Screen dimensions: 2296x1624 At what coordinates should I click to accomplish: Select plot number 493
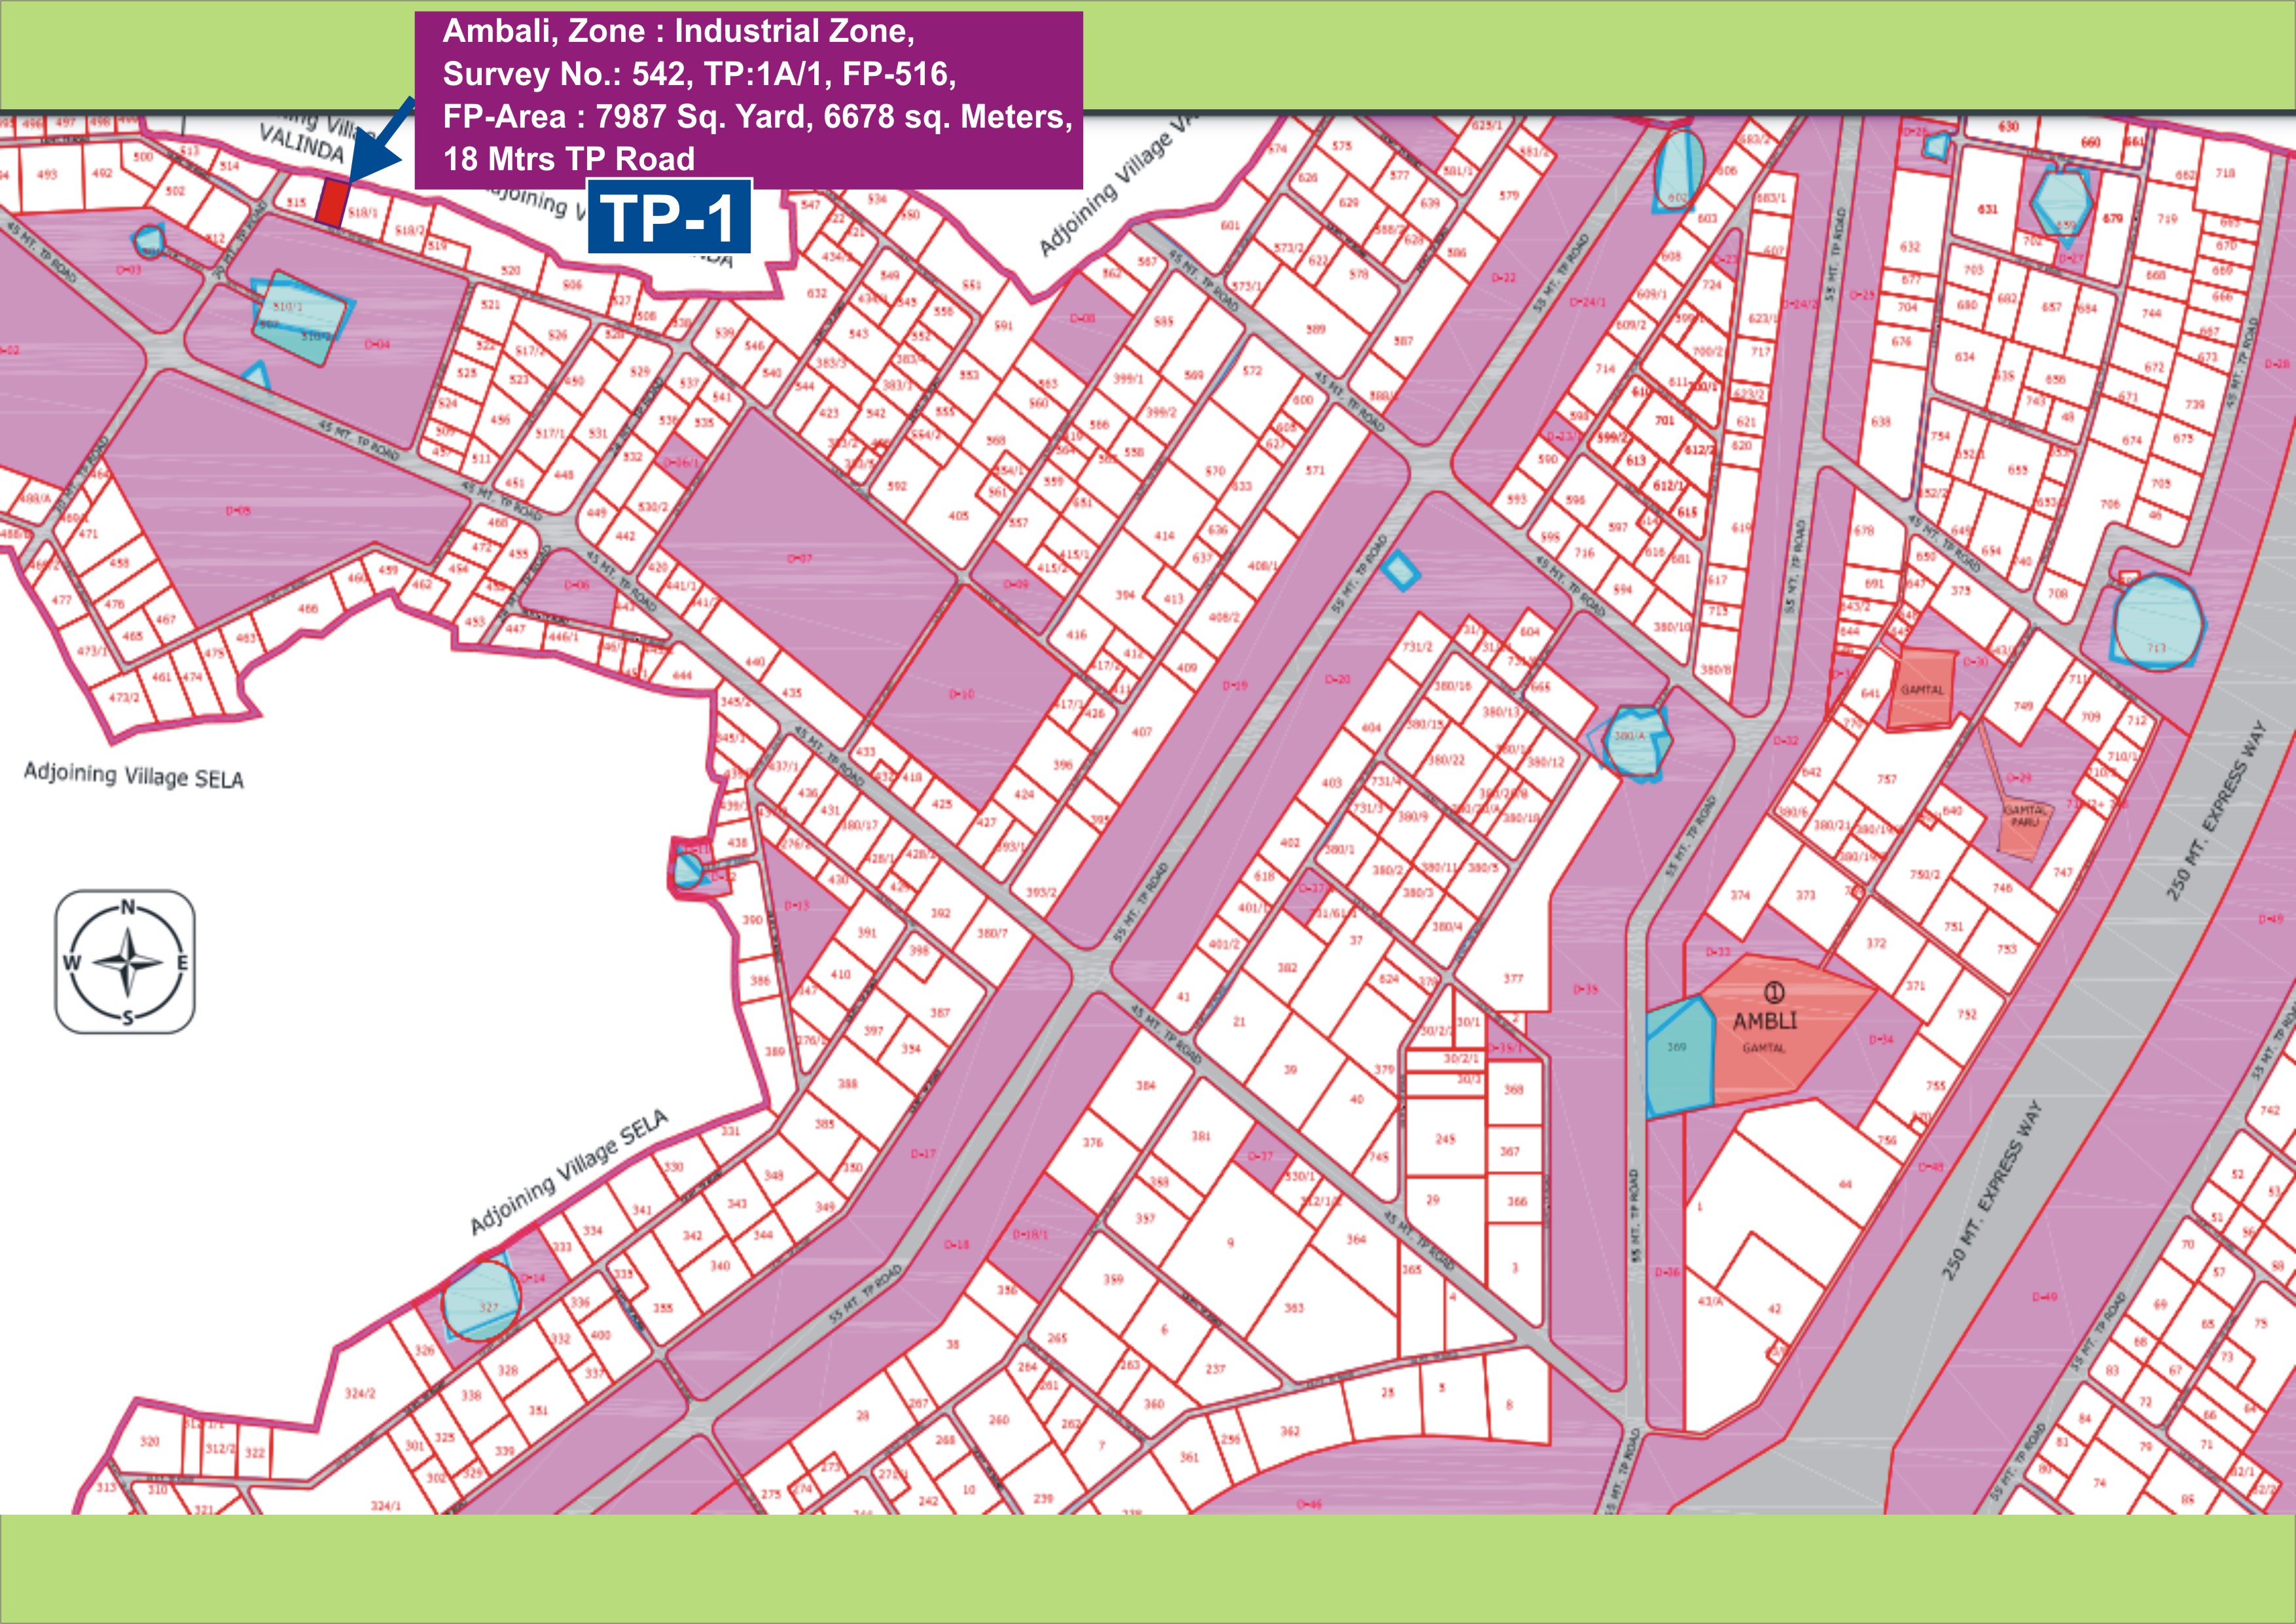pos(47,175)
